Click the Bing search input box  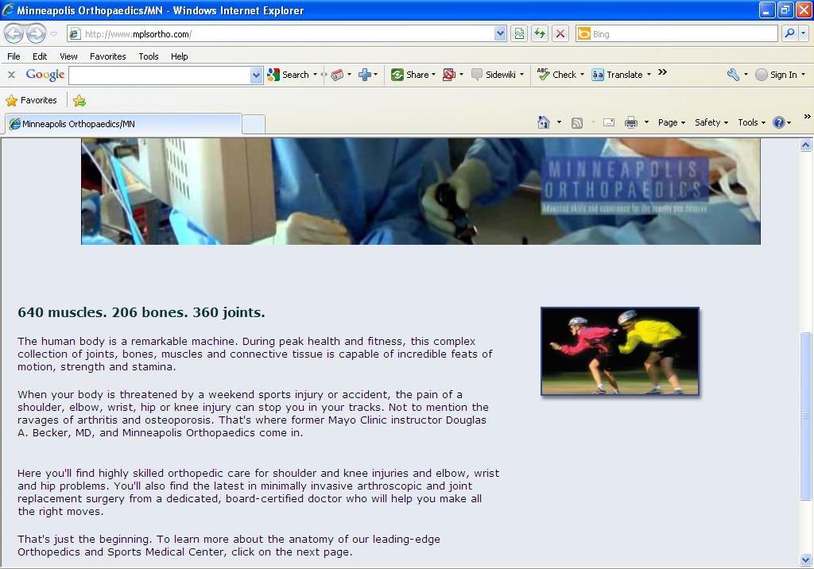pos(677,33)
